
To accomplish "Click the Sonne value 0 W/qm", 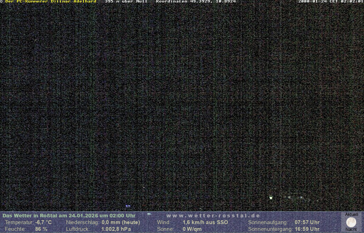I will pos(192,229).
